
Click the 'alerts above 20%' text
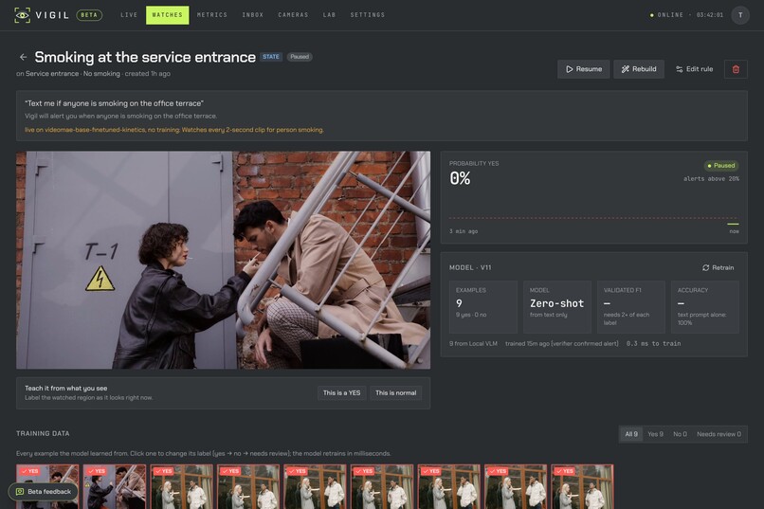point(711,179)
